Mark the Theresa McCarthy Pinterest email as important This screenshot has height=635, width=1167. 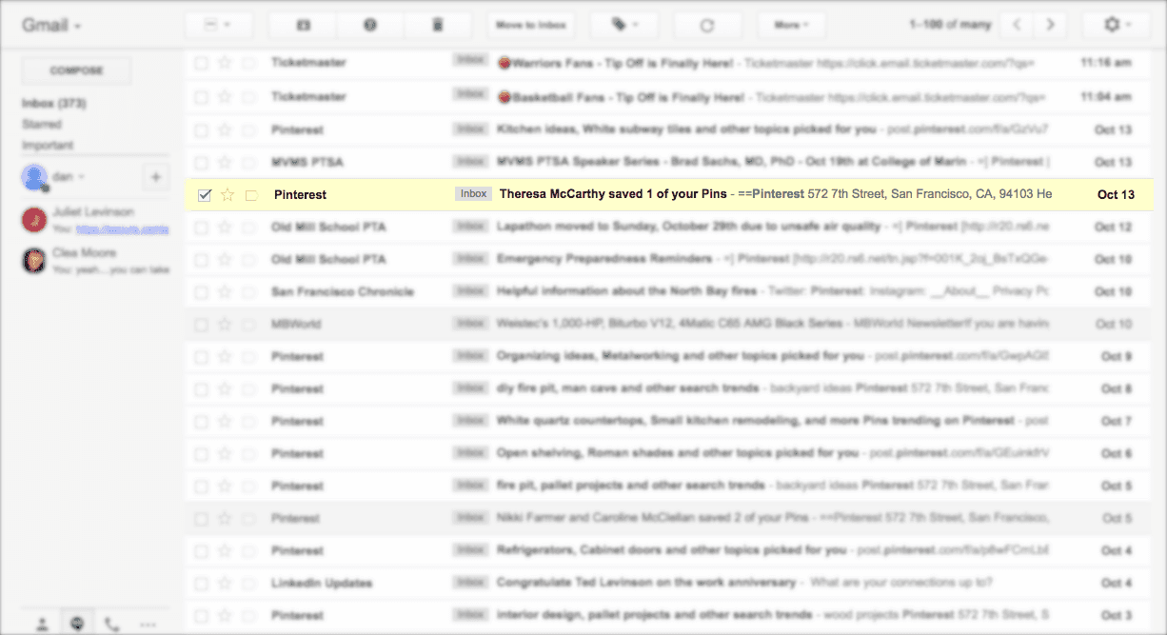[251, 195]
